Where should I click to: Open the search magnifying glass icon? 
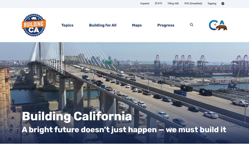[x=191, y=25]
